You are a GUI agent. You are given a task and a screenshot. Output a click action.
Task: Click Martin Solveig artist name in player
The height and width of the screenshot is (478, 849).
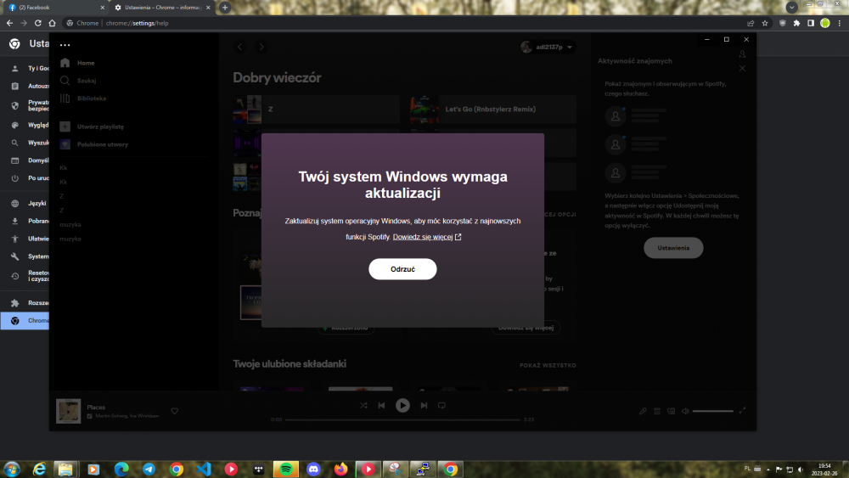(x=110, y=416)
